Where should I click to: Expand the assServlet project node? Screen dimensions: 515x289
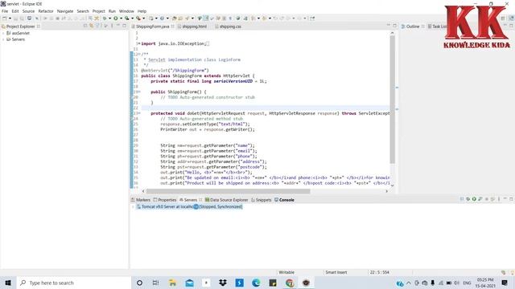pos(3,33)
